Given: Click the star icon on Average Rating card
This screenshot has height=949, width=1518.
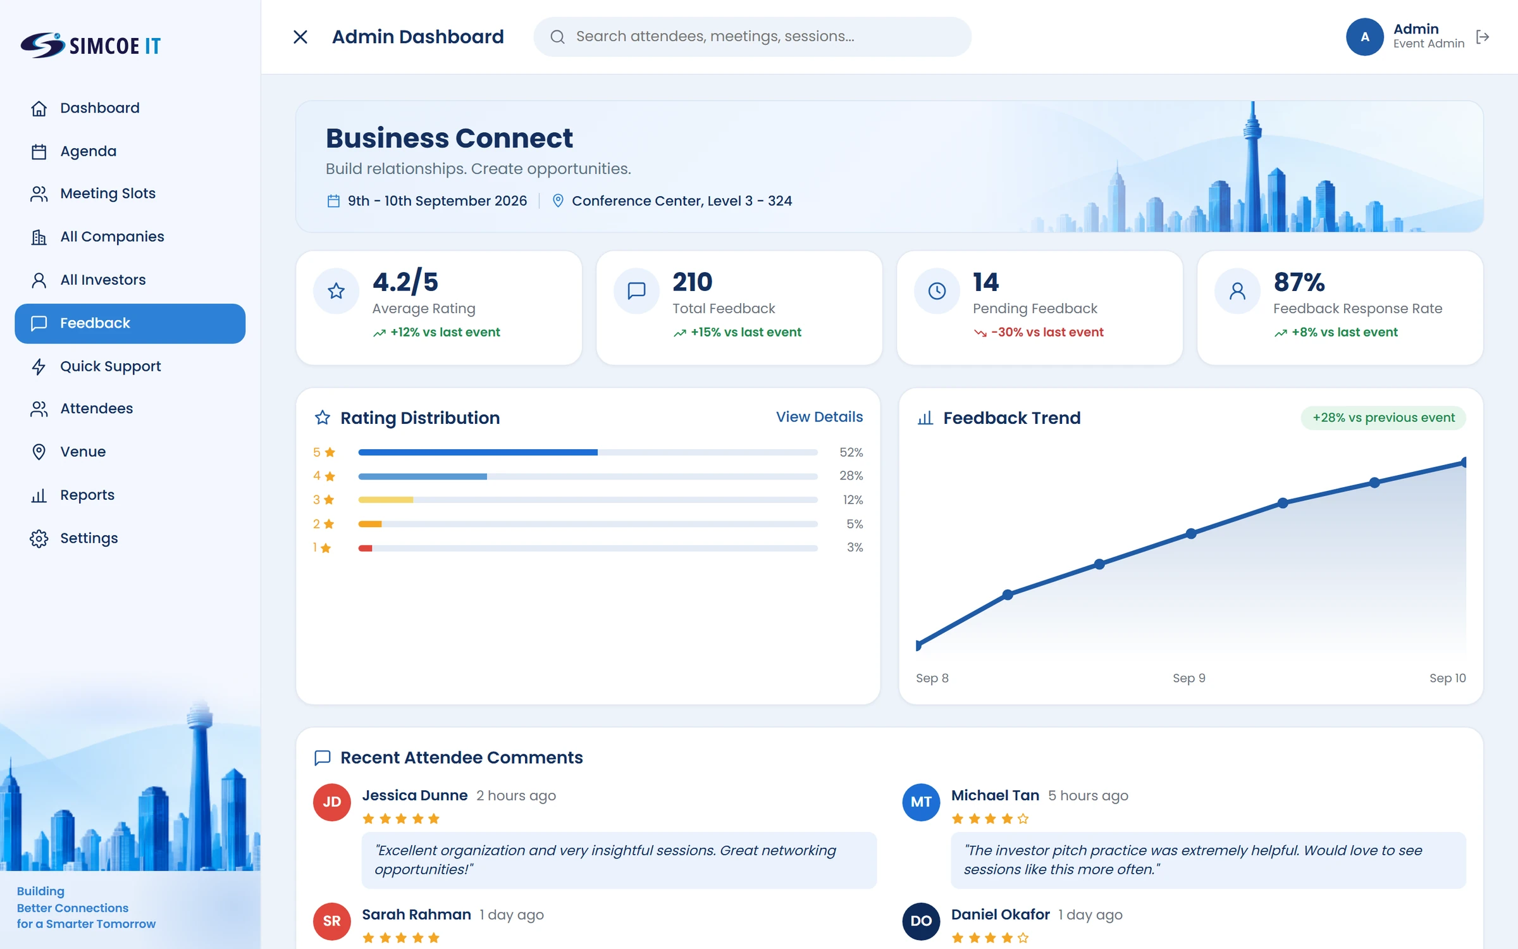Looking at the screenshot, I should 336,290.
